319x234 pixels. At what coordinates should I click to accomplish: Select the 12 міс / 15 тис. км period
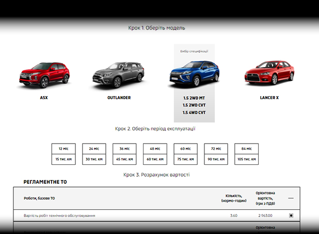pyautogui.click(x=64, y=154)
